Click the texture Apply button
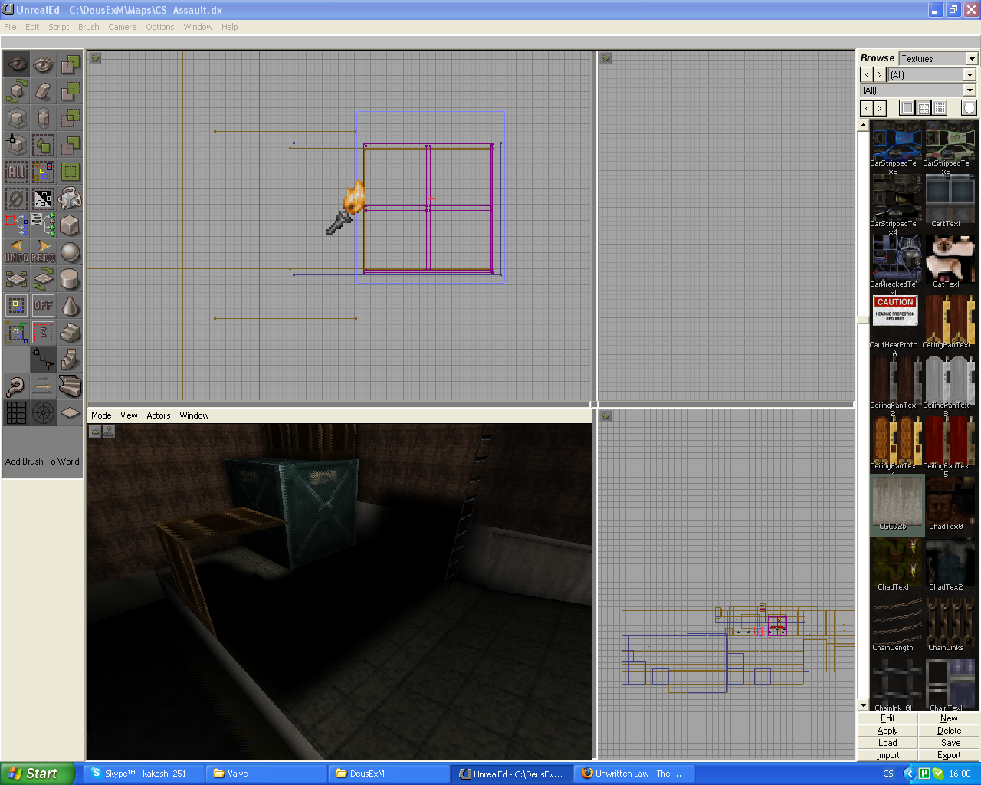 [887, 731]
